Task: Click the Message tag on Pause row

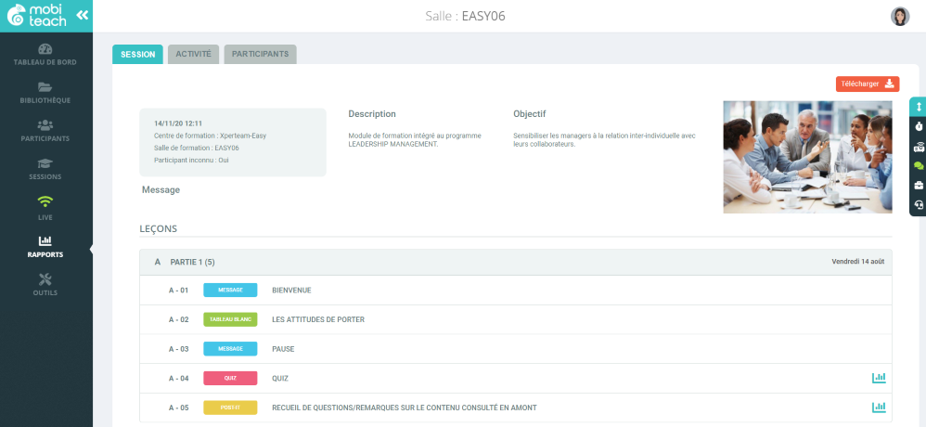Action: coord(230,349)
